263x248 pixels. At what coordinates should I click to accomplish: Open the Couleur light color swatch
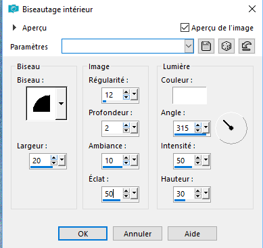coord(189,96)
